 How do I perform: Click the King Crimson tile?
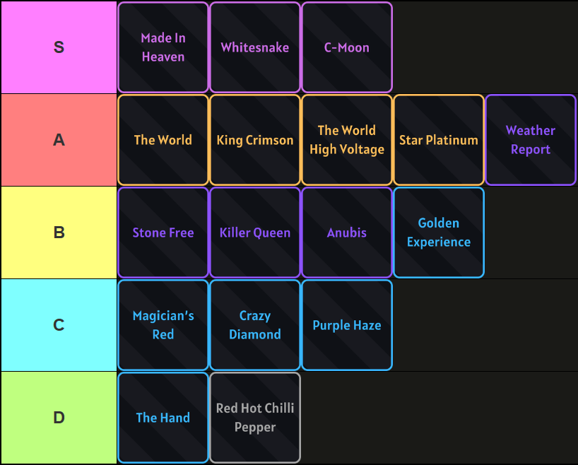tap(255, 140)
